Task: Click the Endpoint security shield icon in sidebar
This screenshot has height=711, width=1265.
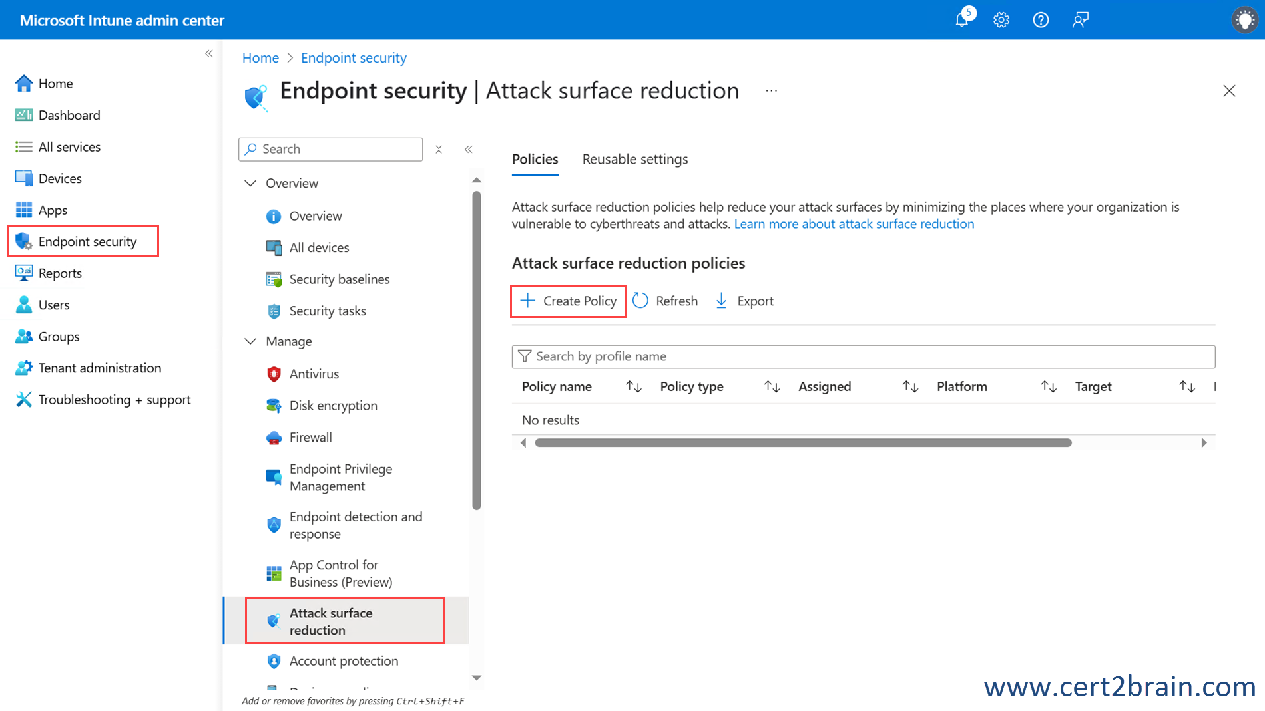Action: point(24,241)
